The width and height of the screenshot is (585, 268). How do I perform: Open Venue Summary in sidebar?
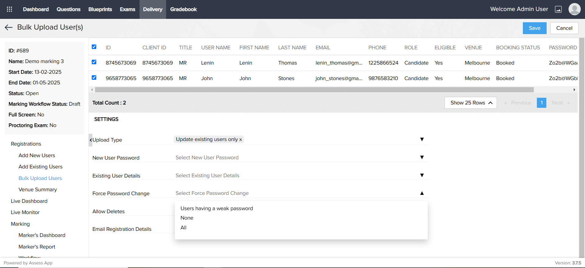(x=38, y=189)
